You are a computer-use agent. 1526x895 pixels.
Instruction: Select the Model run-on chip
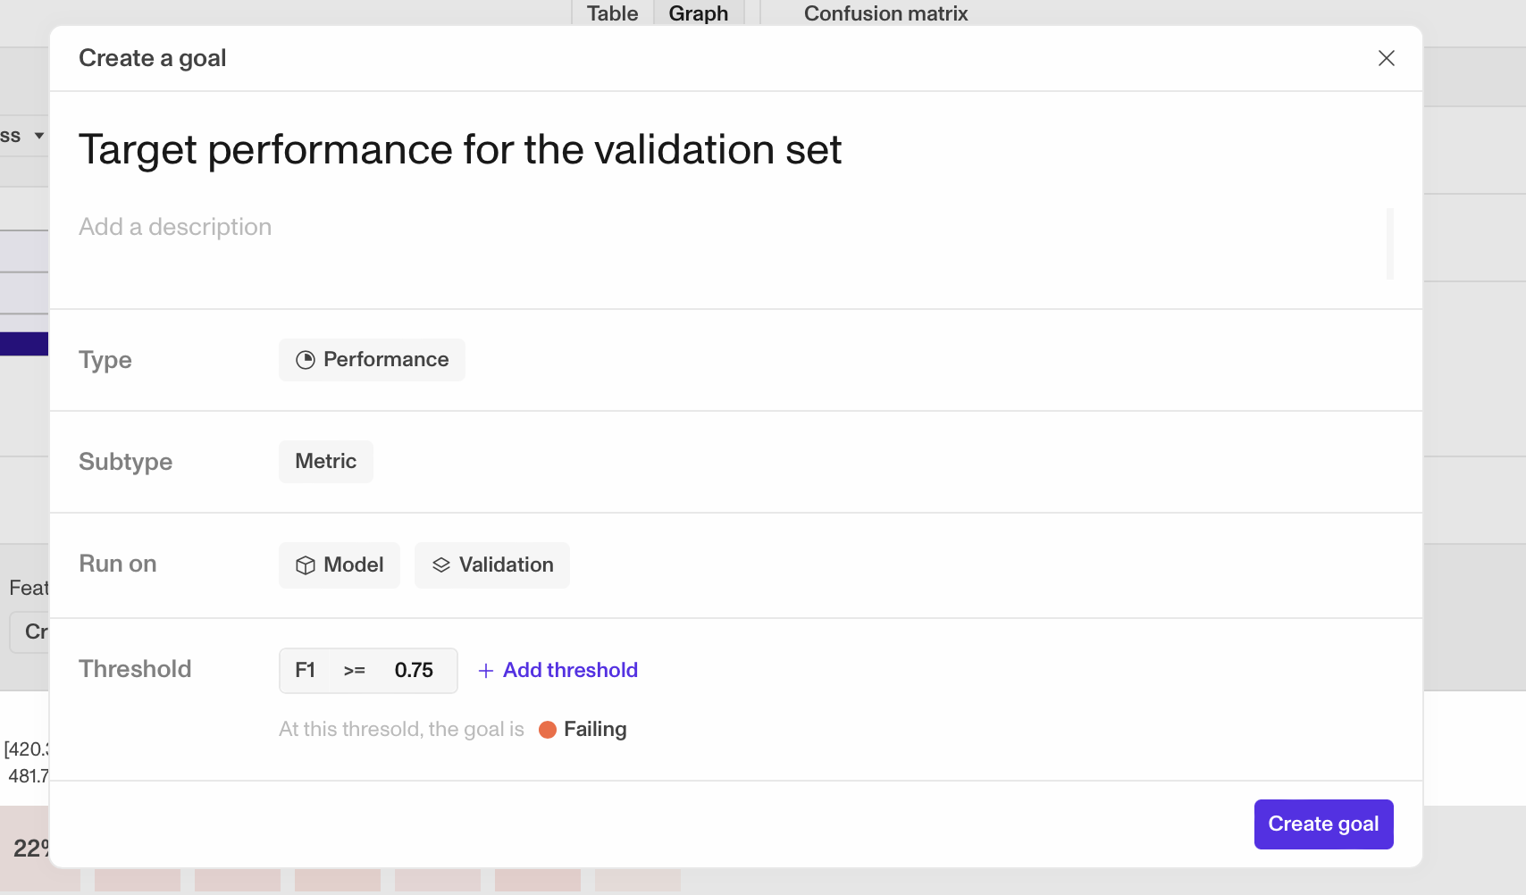point(340,565)
